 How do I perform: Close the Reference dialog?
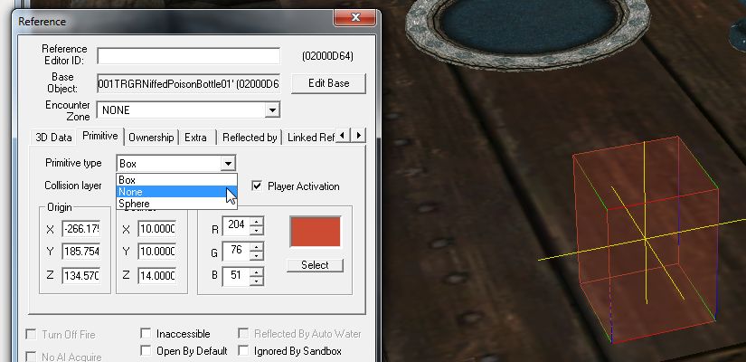pyautogui.click(x=355, y=17)
